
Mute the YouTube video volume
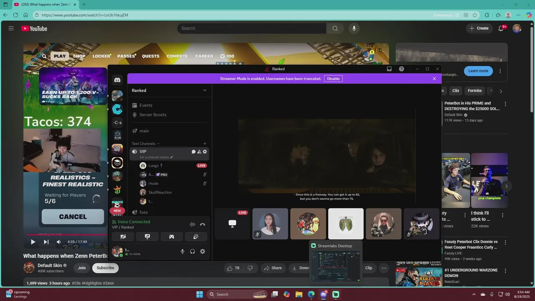tap(59, 242)
